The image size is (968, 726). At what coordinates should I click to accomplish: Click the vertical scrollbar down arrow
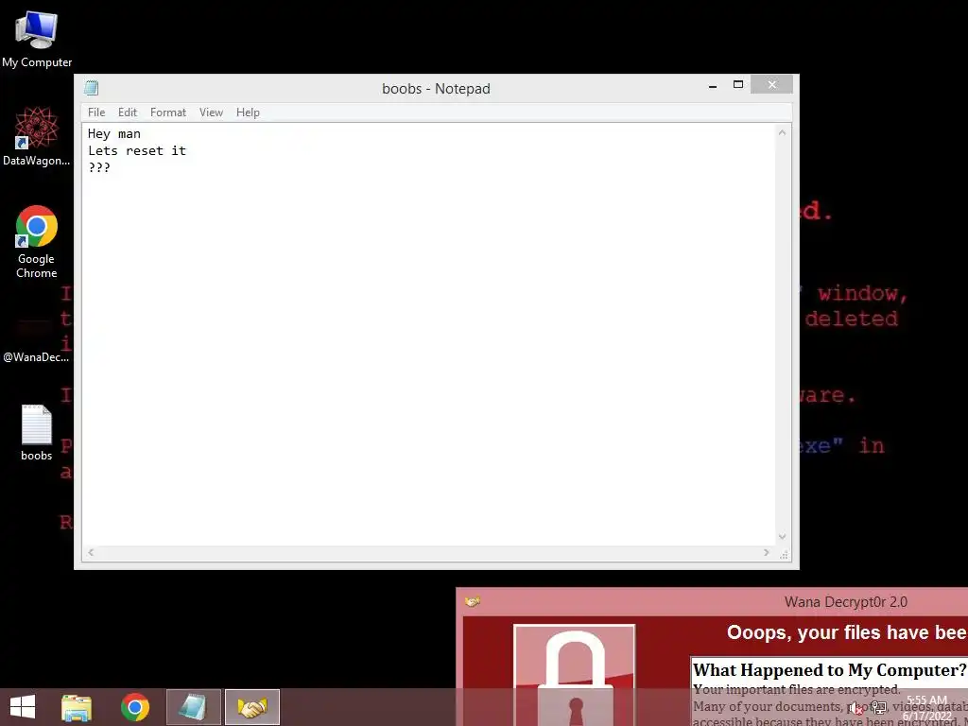coord(782,537)
